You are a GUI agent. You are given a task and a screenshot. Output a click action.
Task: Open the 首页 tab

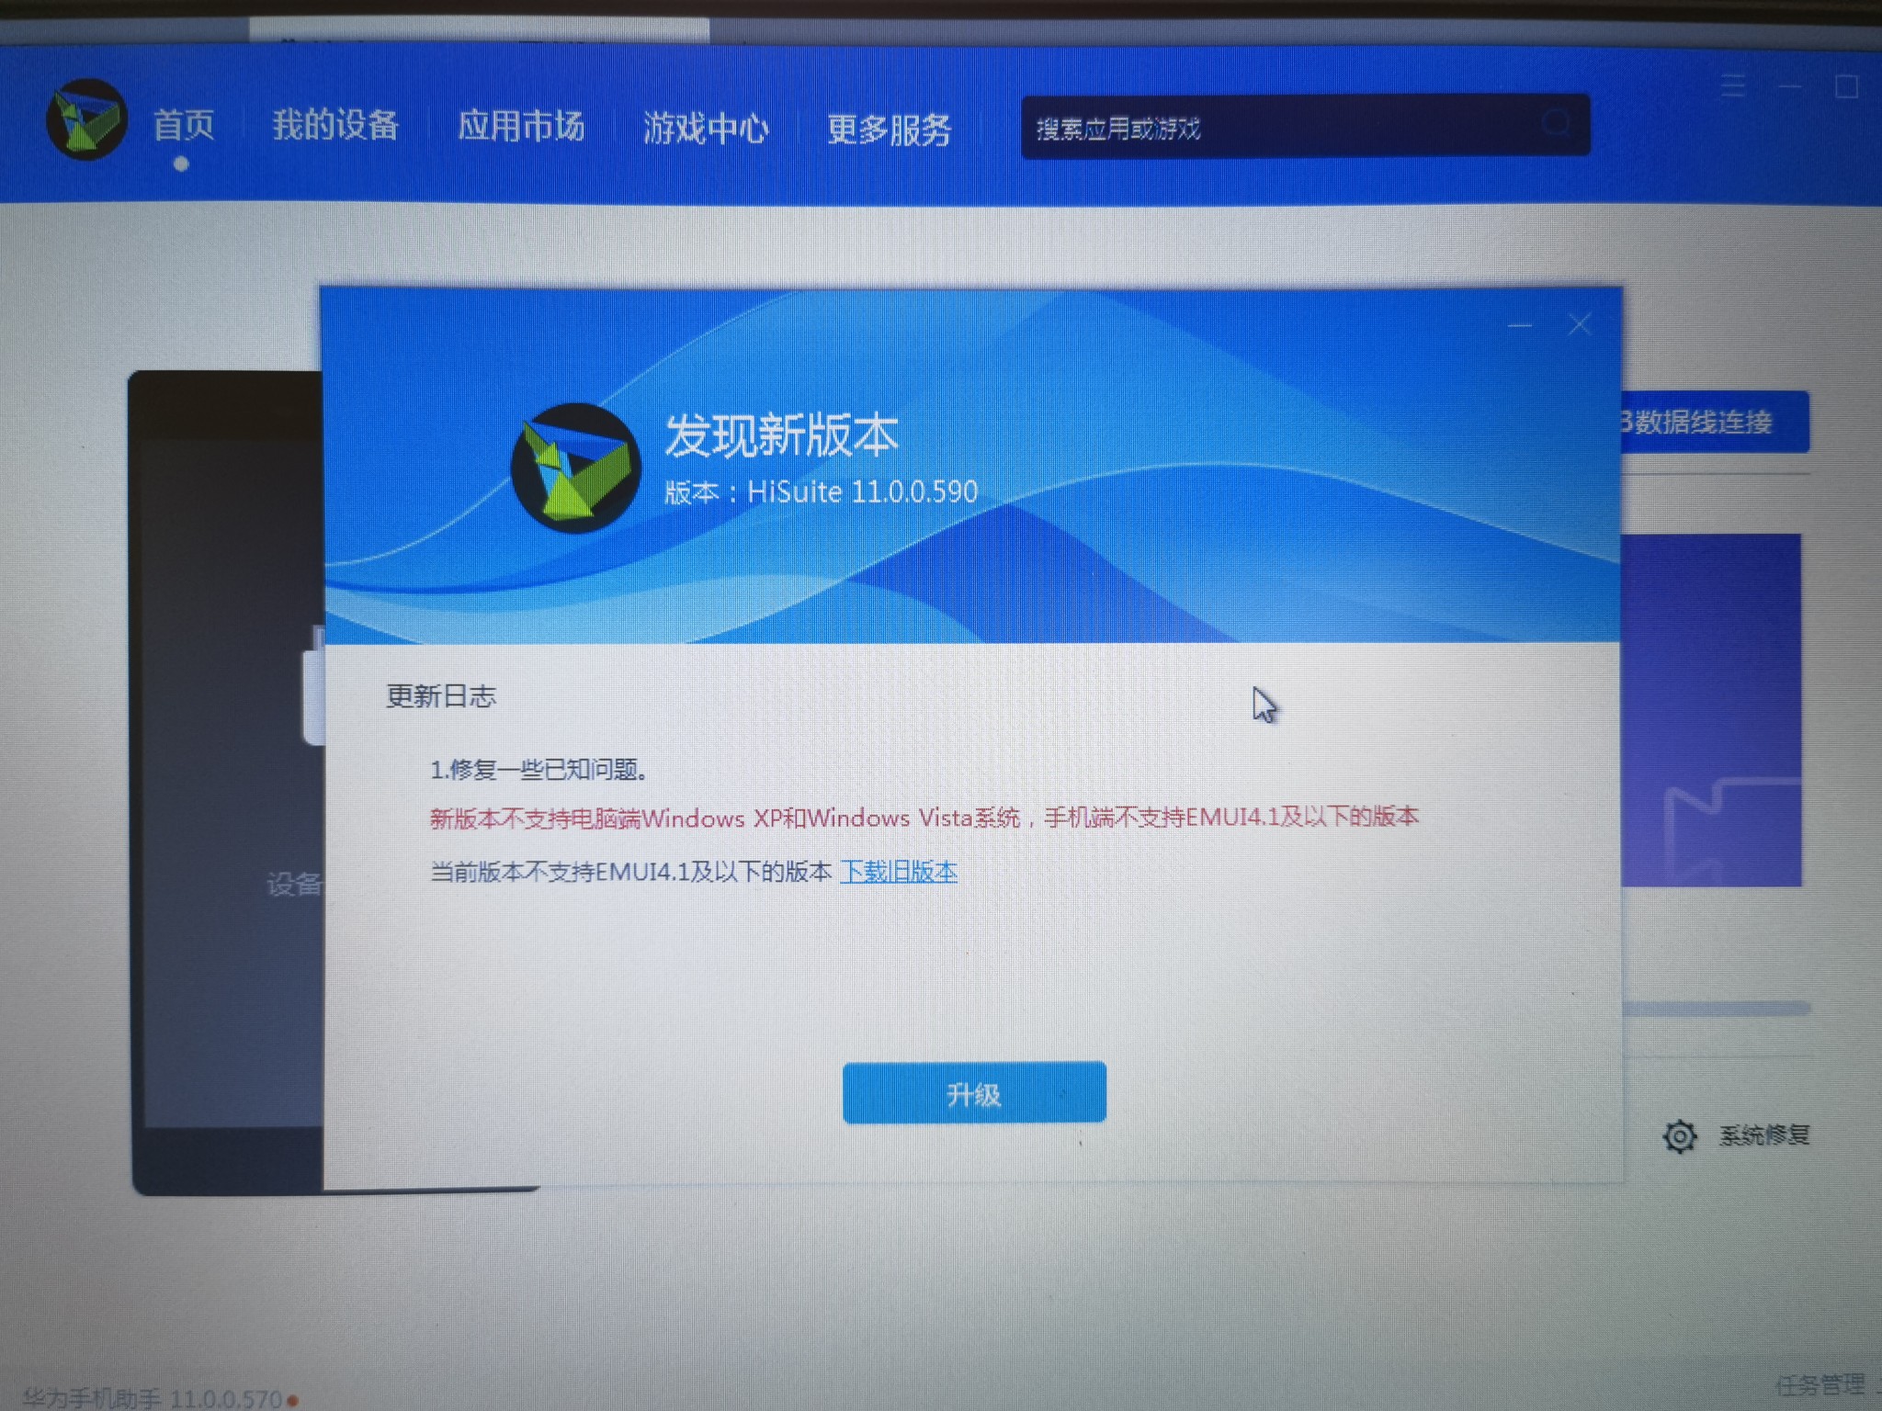point(184,125)
